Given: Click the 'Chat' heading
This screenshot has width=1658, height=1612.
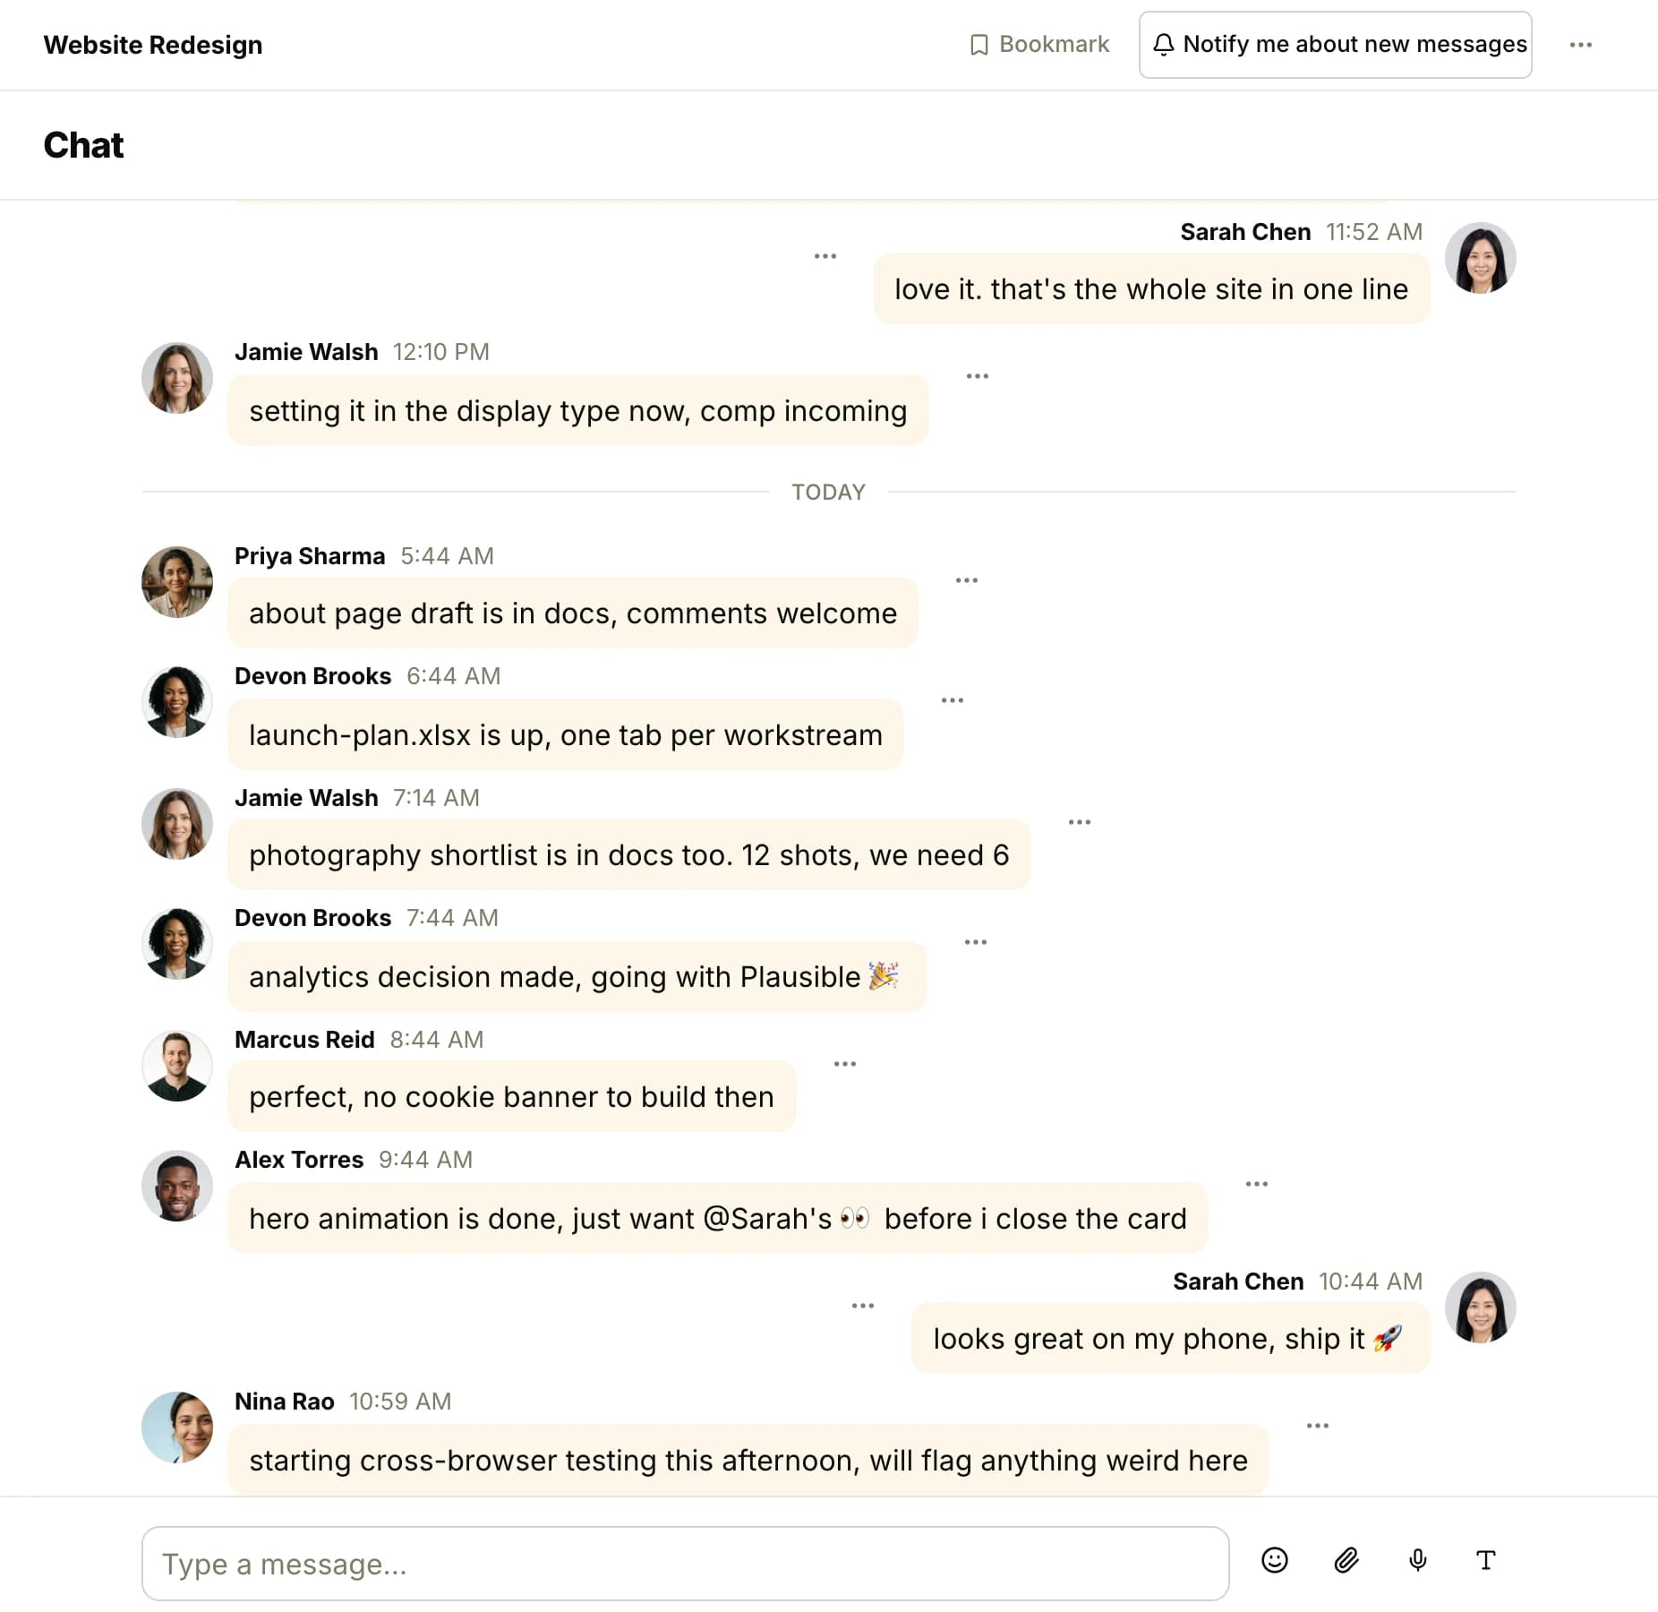Looking at the screenshot, I should click(83, 145).
